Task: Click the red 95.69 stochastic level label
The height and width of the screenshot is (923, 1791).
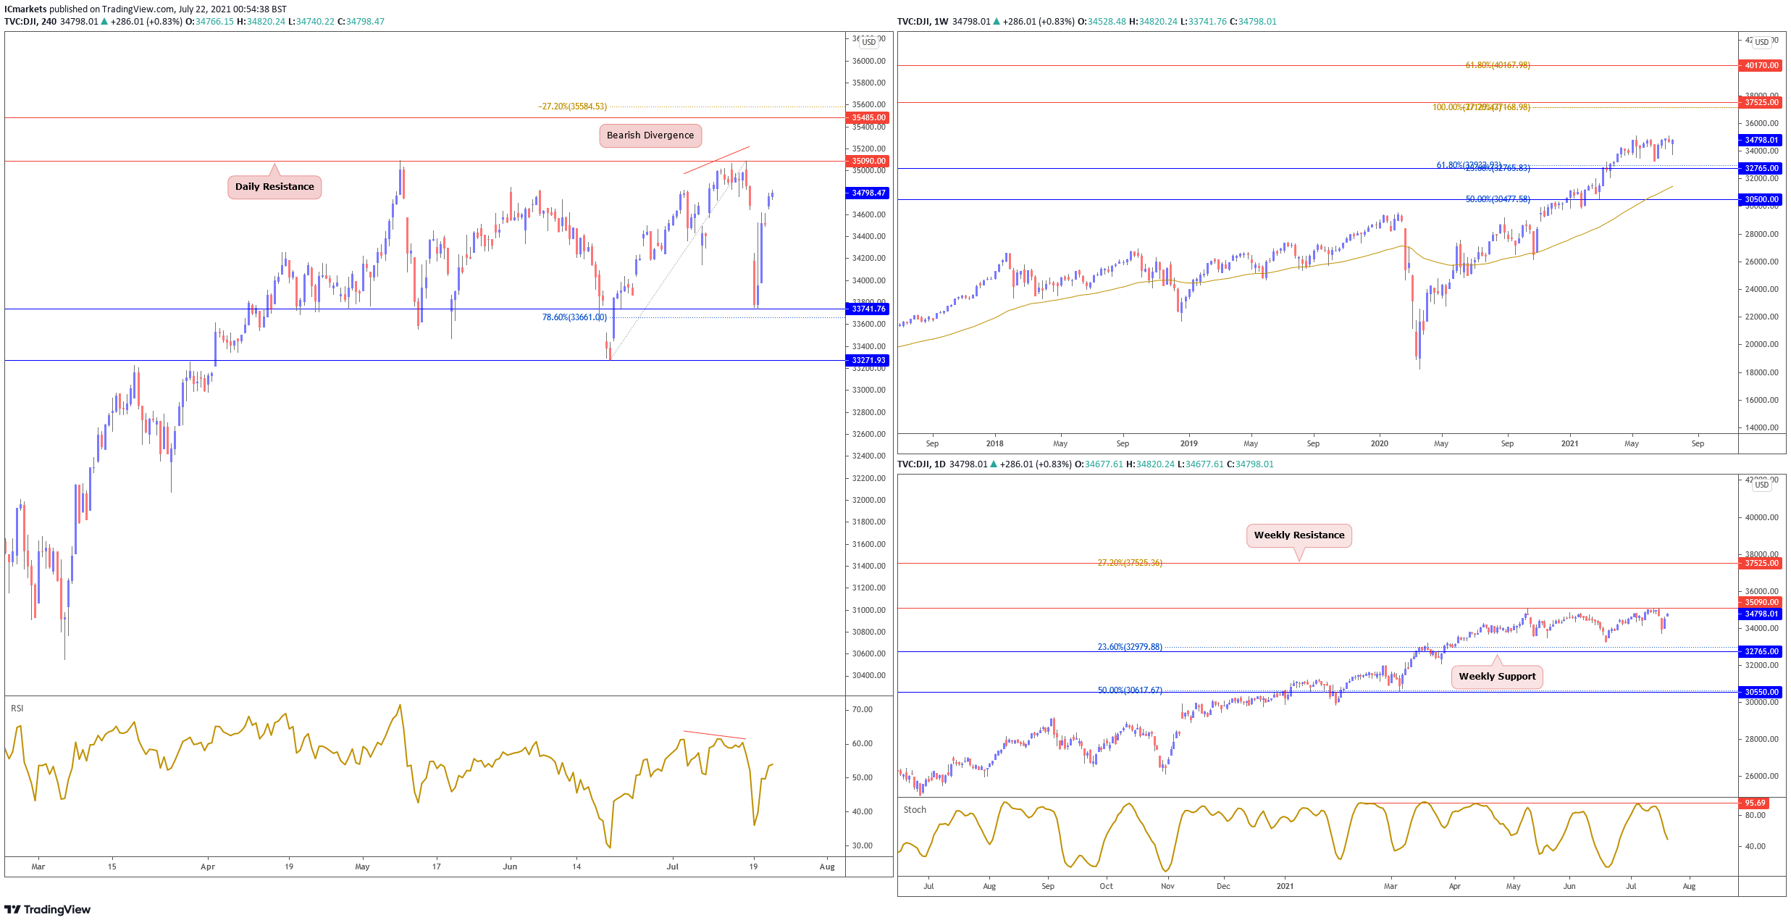Action: [x=1755, y=803]
